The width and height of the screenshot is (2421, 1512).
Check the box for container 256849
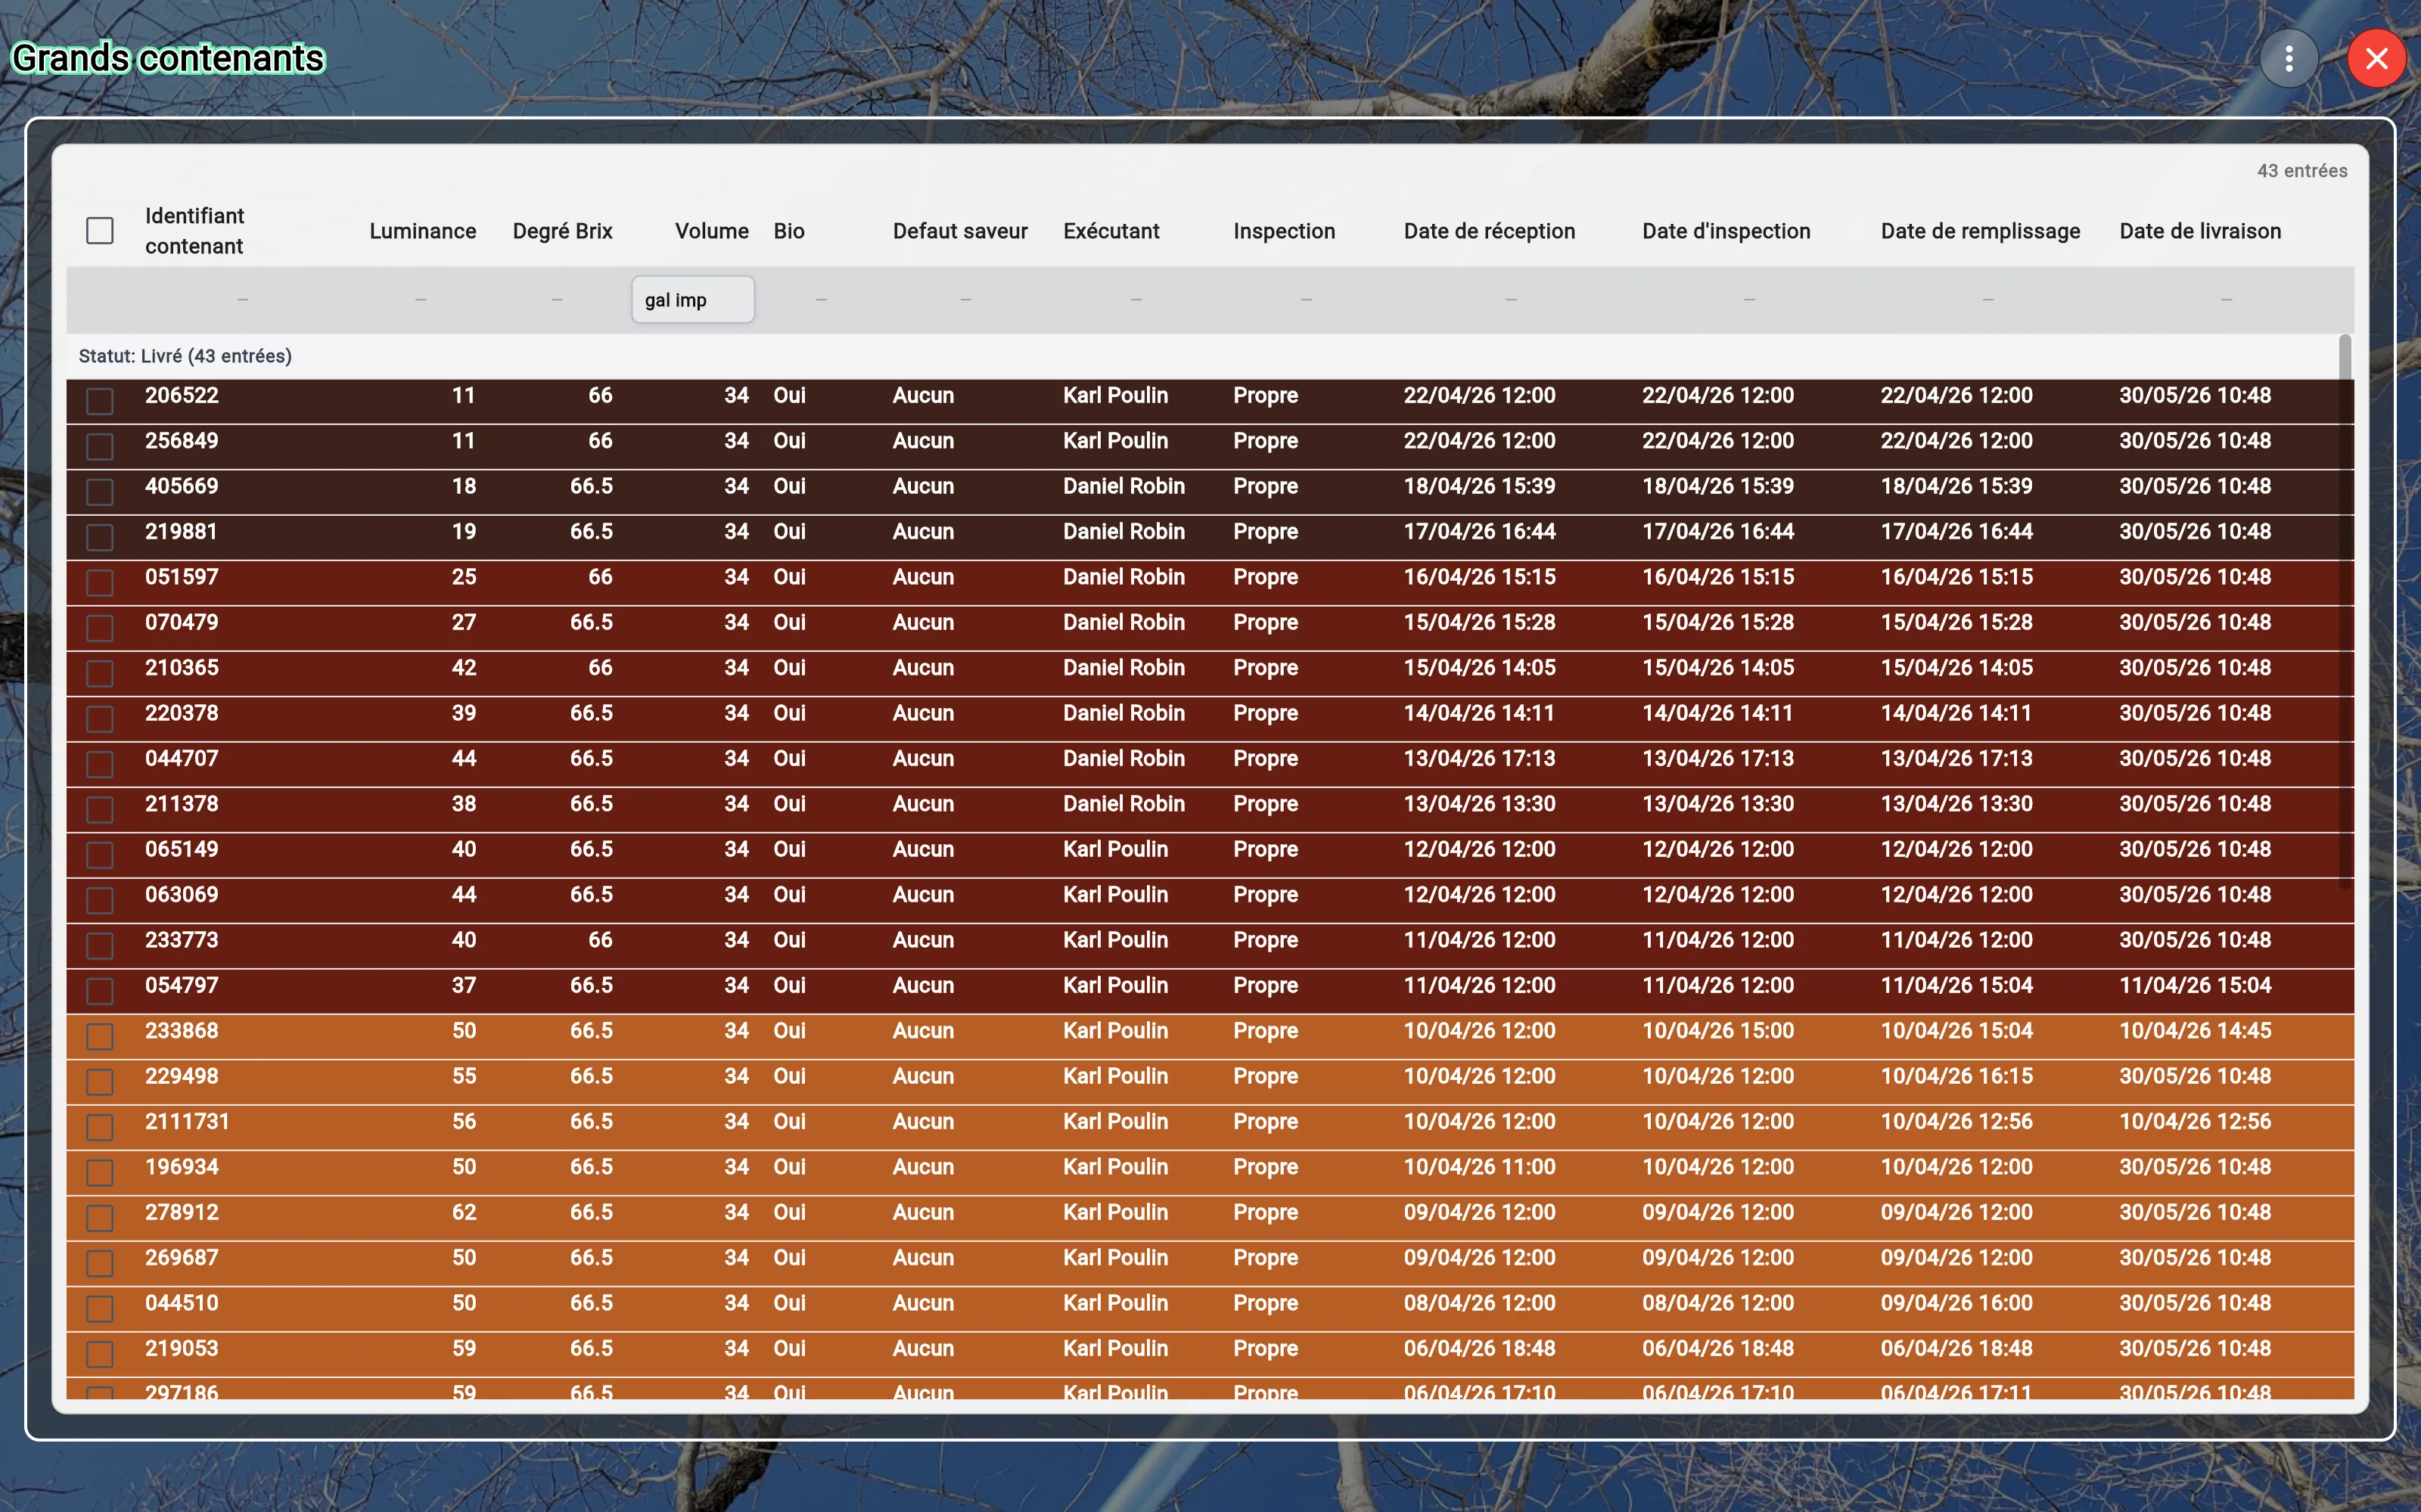(100, 446)
